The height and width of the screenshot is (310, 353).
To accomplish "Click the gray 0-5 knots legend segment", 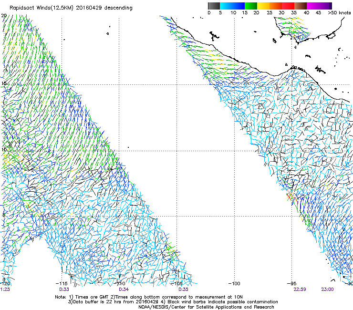I will pos(214,6).
